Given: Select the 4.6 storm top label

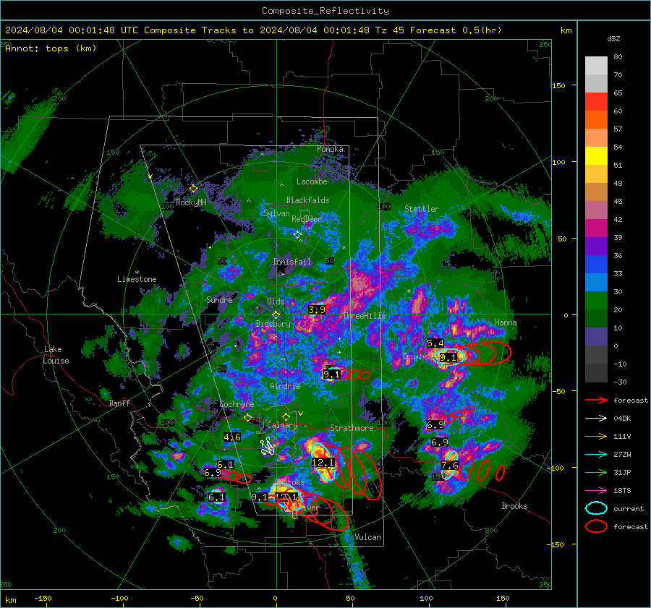Looking at the screenshot, I should (232, 437).
